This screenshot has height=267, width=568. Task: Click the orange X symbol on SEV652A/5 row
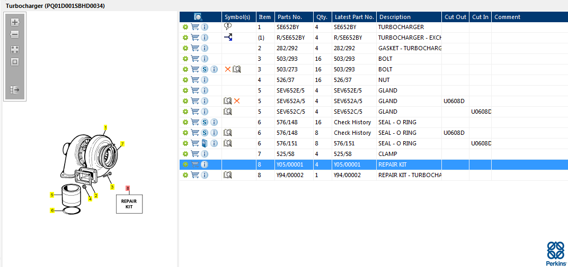click(237, 101)
